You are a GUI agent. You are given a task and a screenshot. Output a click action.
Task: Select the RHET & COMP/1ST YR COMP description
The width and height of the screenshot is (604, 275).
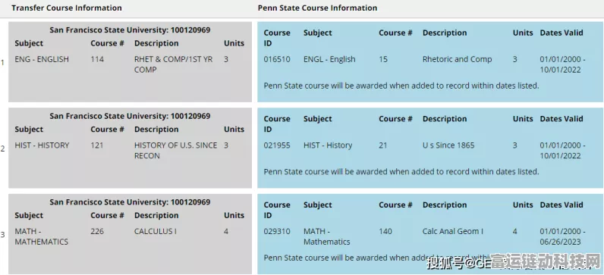tap(173, 64)
